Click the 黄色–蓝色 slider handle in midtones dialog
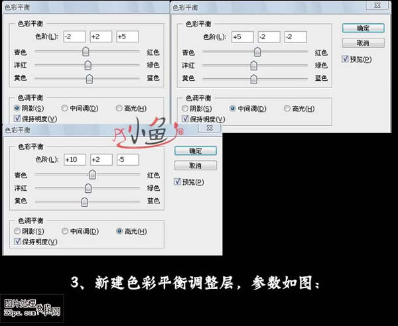This screenshot has height=326, width=398. coord(253,79)
